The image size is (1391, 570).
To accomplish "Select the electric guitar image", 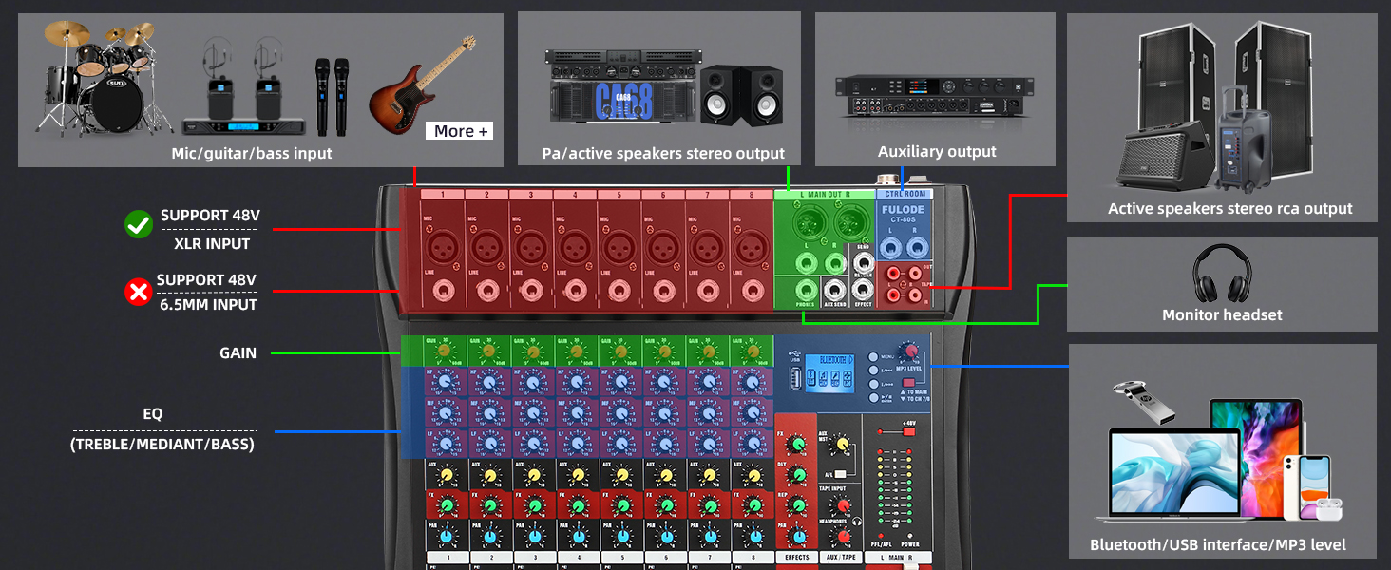I will 422,84.
